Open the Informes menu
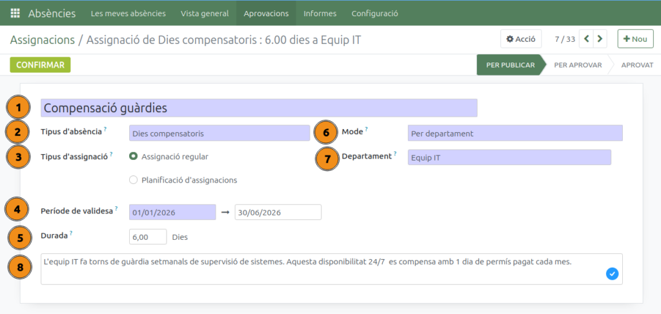661x314 pixels. click(x=320, y=14)
